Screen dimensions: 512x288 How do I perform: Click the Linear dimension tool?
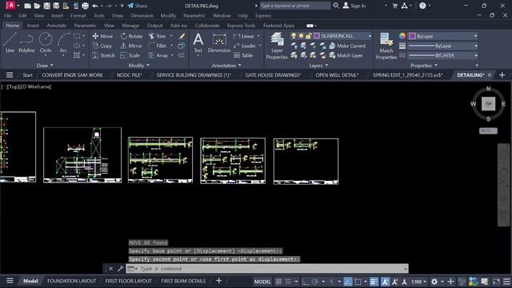243,36
